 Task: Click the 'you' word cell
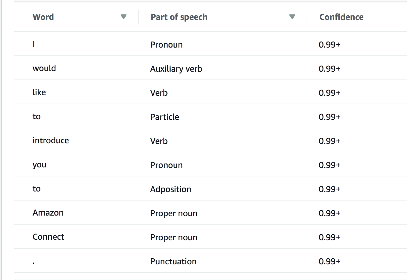(x=39, y=165)
